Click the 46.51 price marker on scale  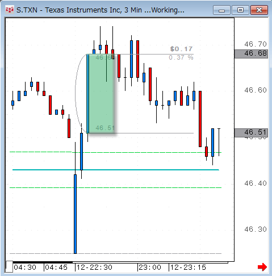tap(252, 132)
